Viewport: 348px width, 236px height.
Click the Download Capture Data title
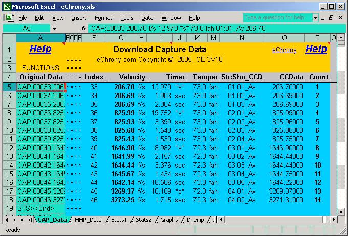click(x=160, y=49)
